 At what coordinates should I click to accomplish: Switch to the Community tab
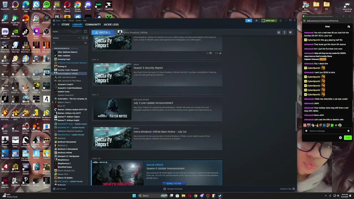(x=93, y=25)
